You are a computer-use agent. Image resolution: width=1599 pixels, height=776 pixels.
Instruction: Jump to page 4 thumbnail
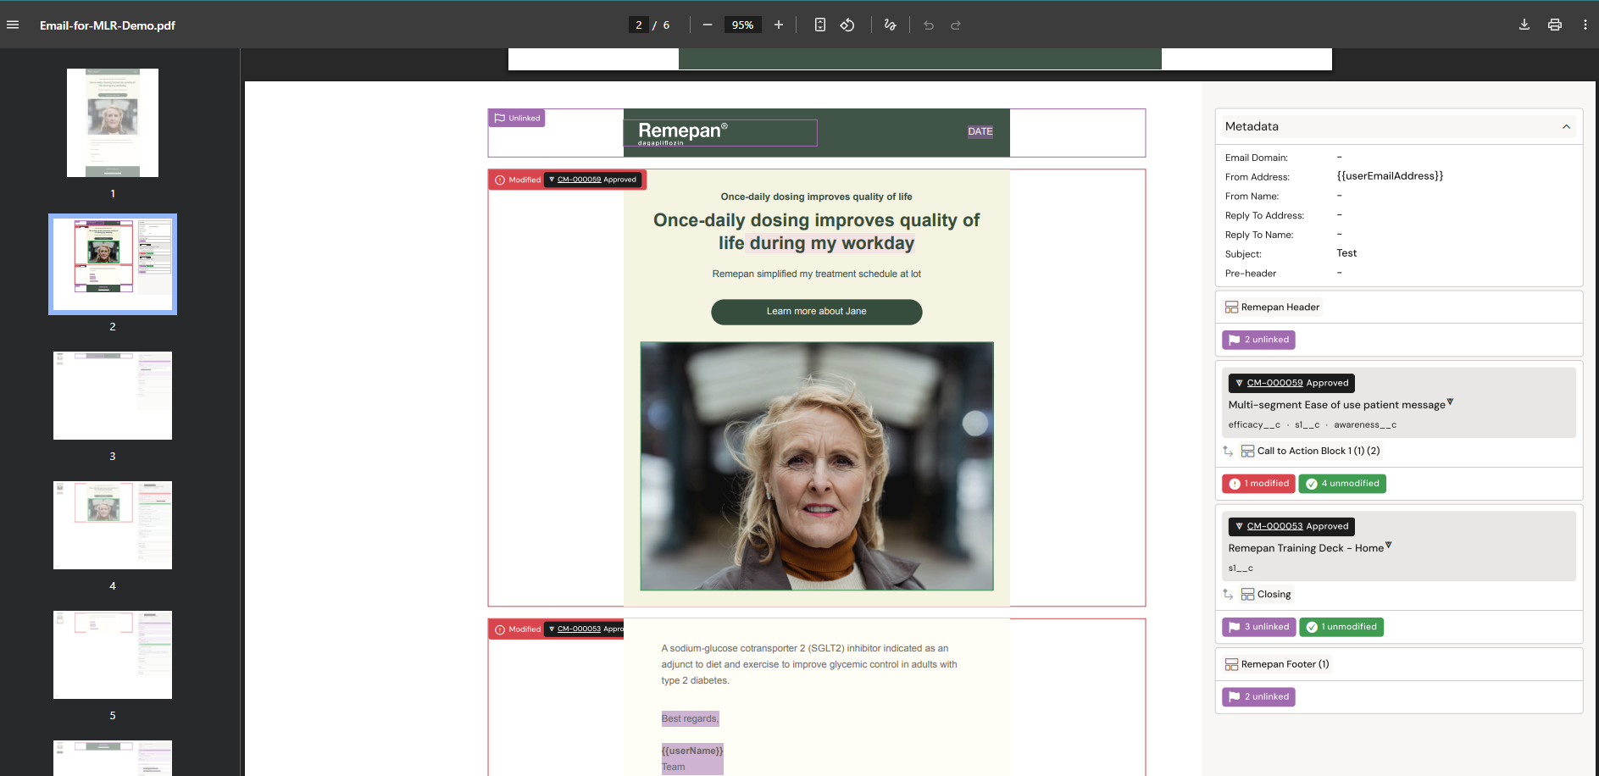(113, 525)
